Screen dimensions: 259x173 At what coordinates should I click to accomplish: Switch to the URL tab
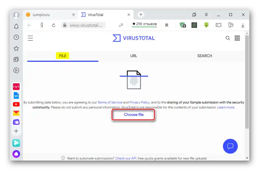click(134, 56)
